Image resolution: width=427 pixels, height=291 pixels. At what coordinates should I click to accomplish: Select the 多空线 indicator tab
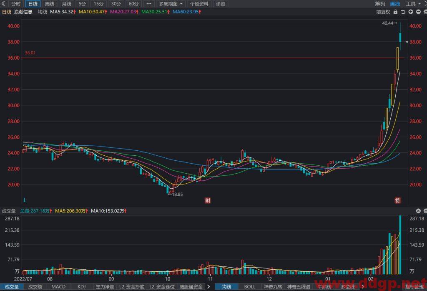[x=347, y=287]
